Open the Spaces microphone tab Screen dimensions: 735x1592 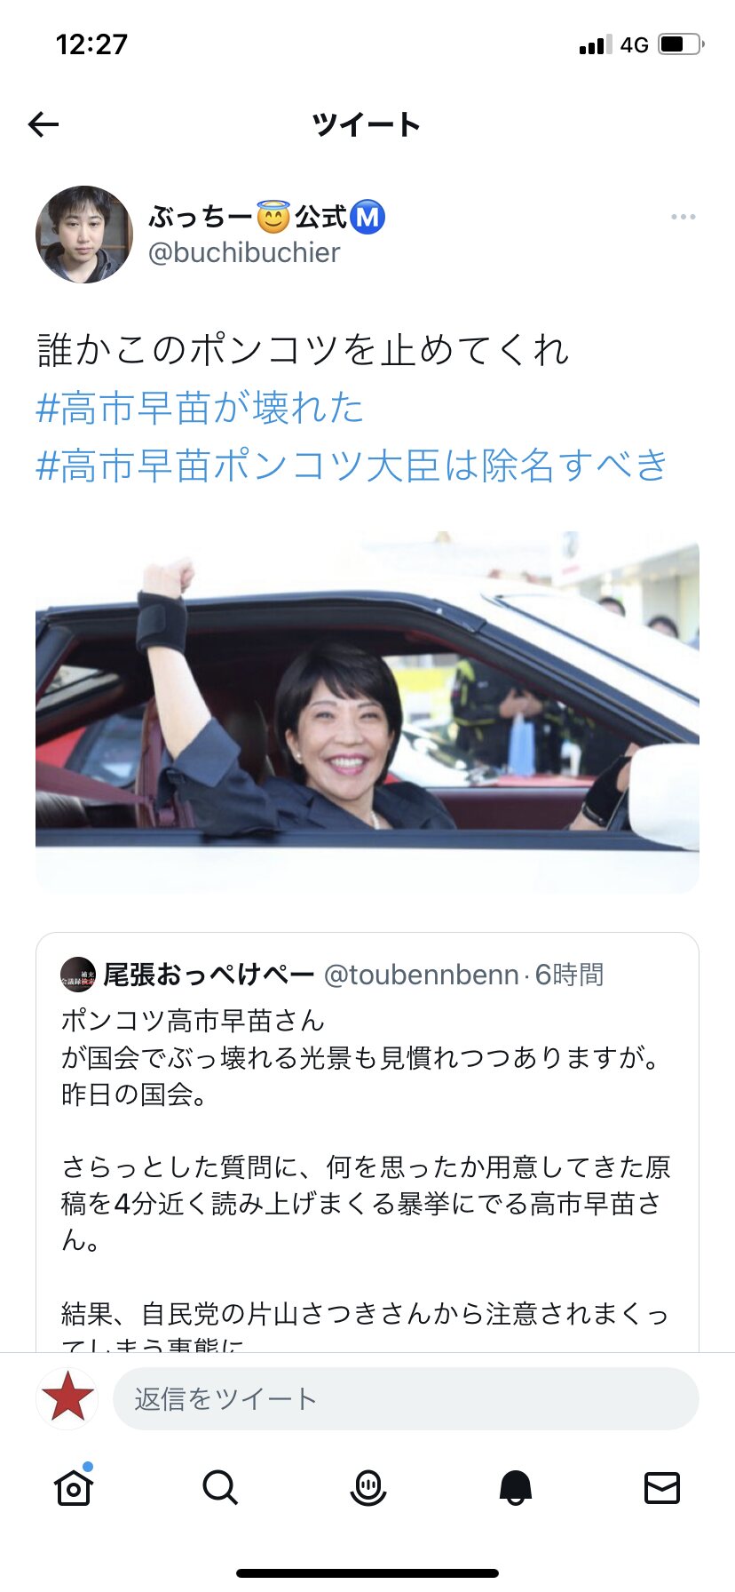(x=367, y=1486)
